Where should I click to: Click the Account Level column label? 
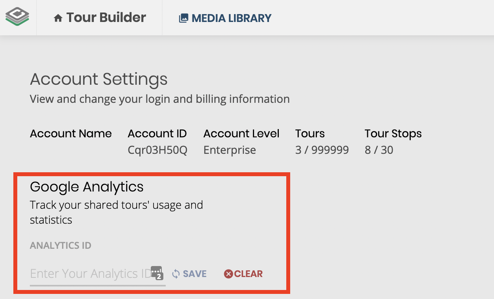242,134
